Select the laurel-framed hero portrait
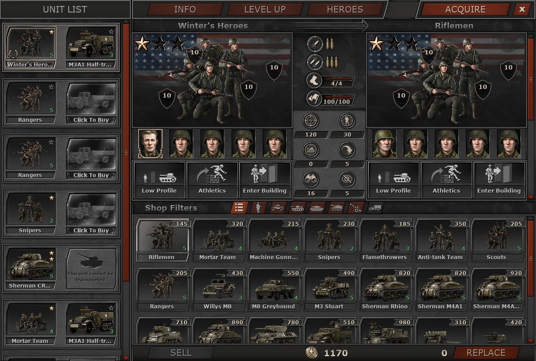536x361 pixels. (x=150, y=144)
